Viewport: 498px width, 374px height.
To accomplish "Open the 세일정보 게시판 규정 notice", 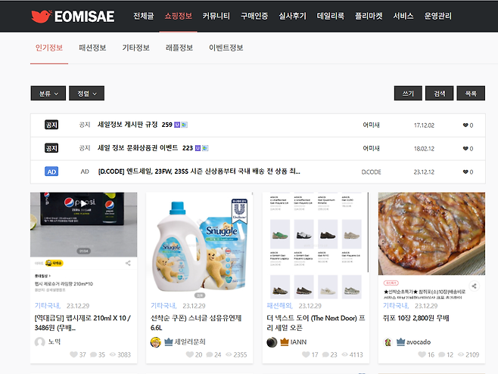I will click(128, 125).
